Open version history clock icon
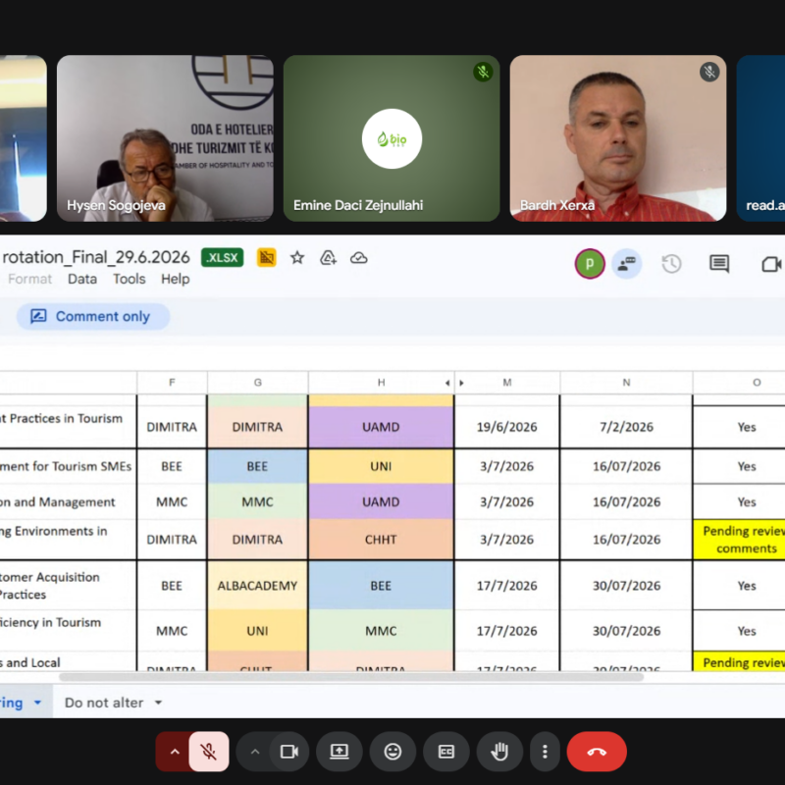The height and width of the screenshot is (785, 785). point(671,264)
